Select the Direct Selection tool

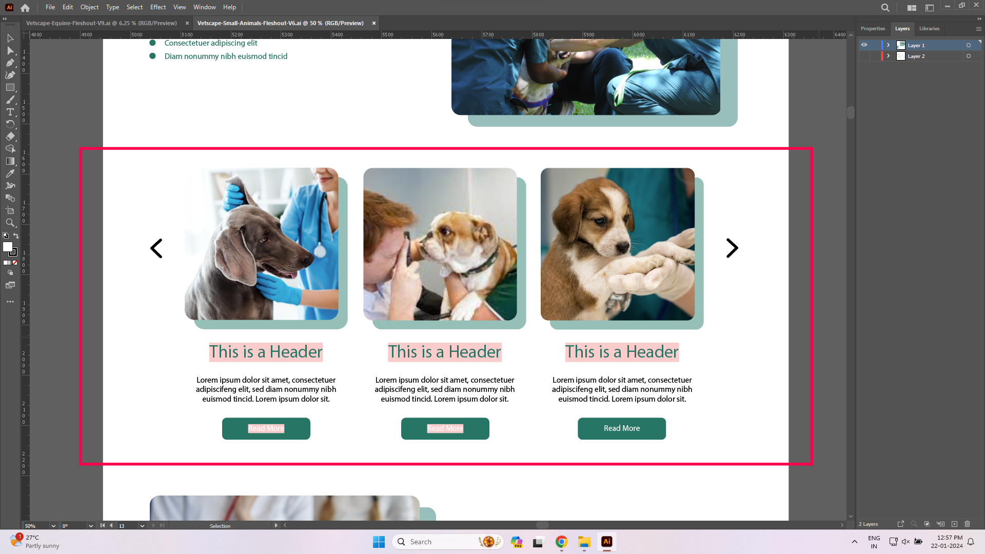point(10,51)
